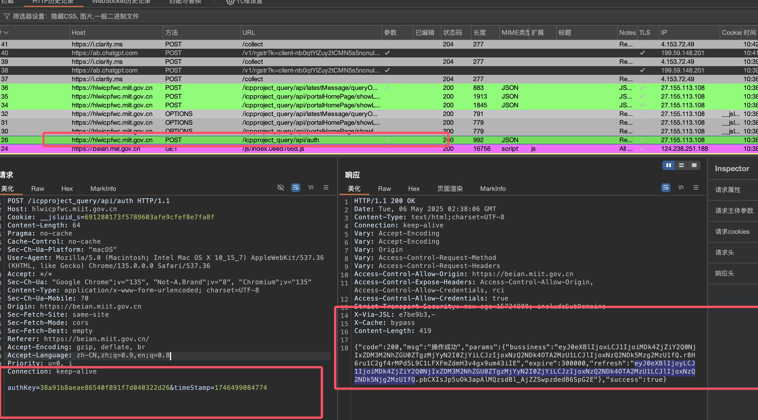
Task: Switch to top-bottom stacked layout view
Action: (681, 165)
